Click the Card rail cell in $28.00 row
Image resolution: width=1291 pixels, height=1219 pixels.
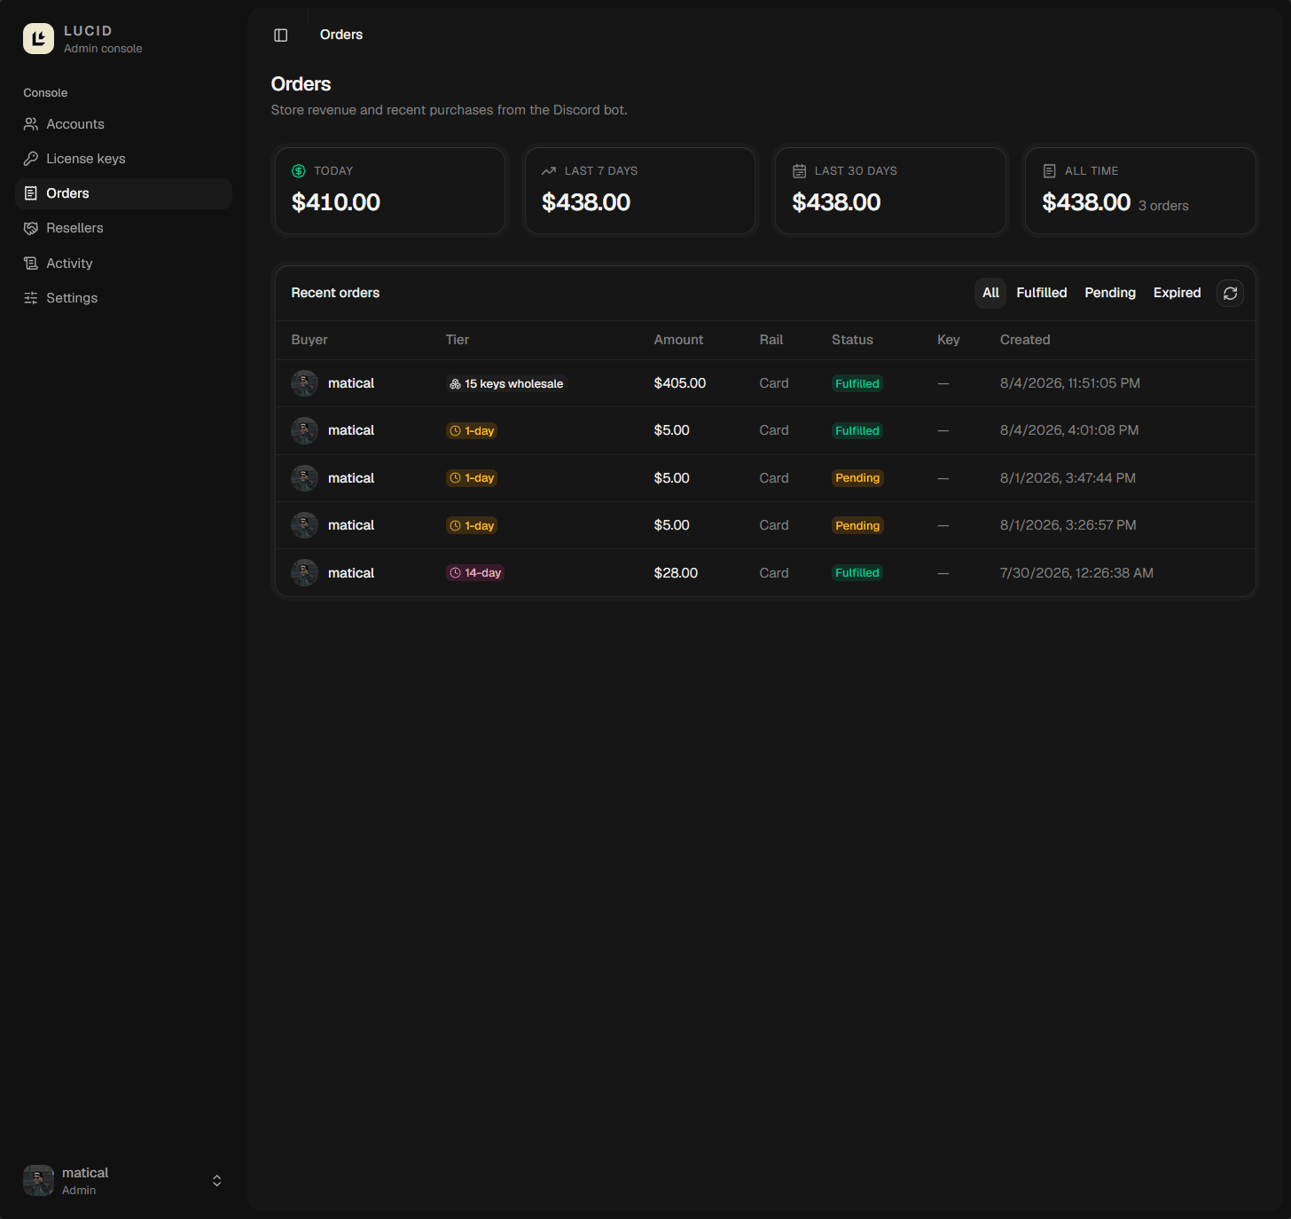pos(774,573)
